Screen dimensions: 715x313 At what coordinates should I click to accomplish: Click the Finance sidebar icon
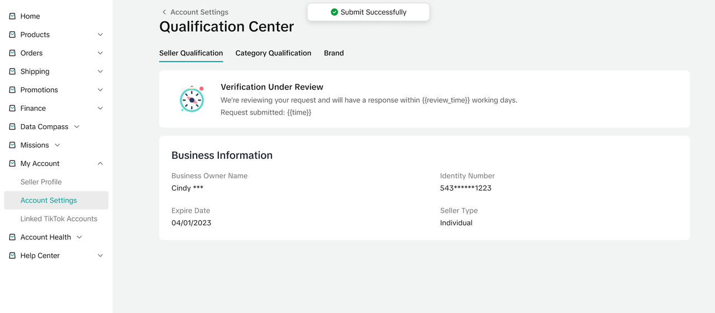tap(12, 108)
